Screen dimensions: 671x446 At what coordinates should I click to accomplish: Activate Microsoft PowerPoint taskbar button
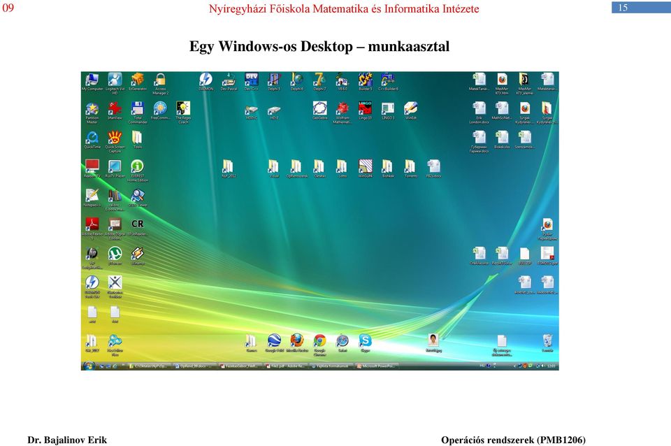[x=377, y=366]
